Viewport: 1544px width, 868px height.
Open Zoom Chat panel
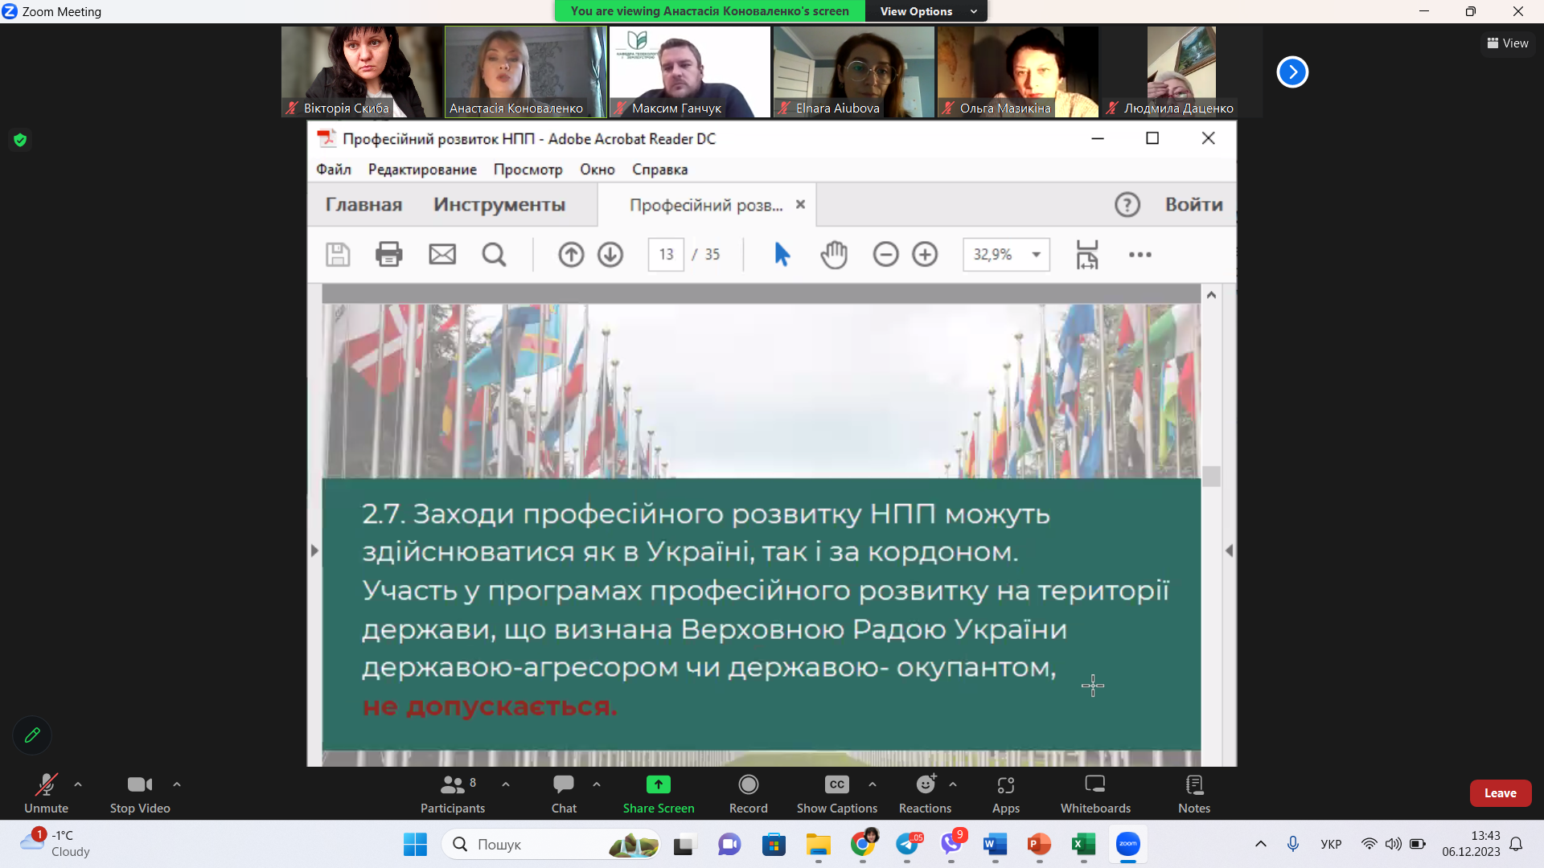pos(563,784)
